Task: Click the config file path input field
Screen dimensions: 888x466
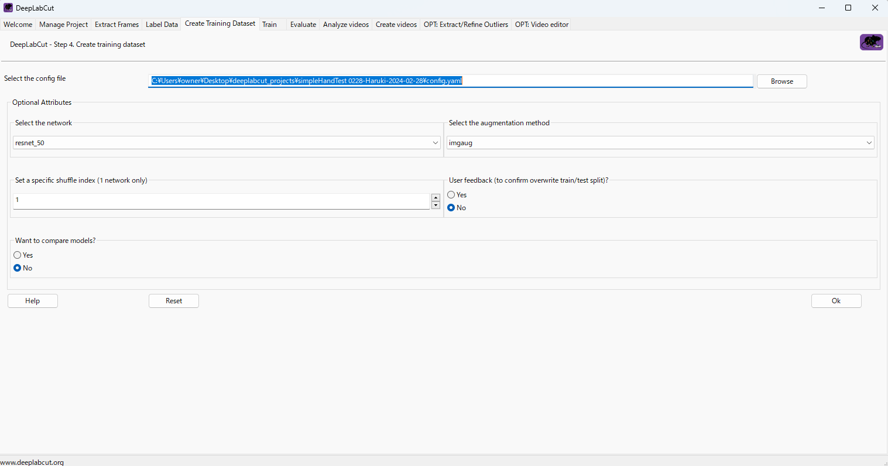Action: (x=451, y=81)
